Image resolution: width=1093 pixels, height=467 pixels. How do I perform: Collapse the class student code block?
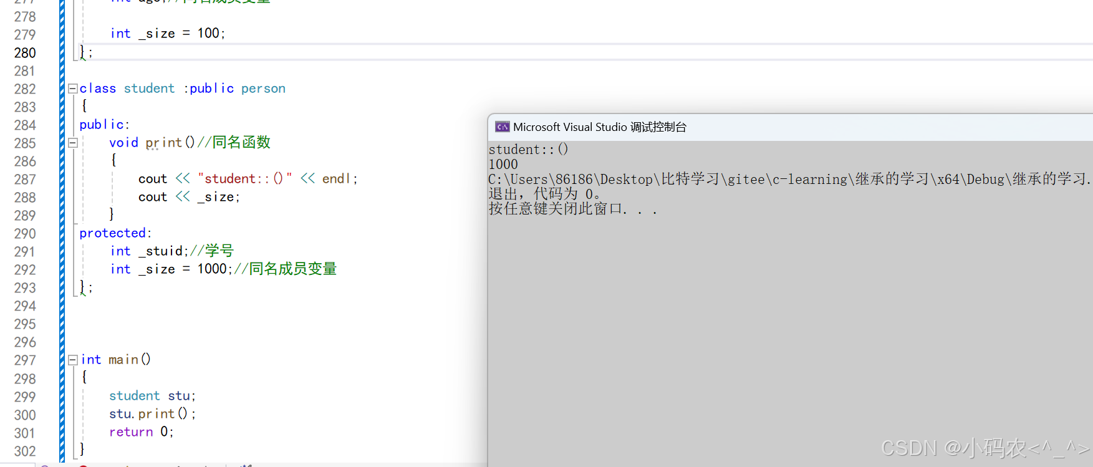coord(72,89)
